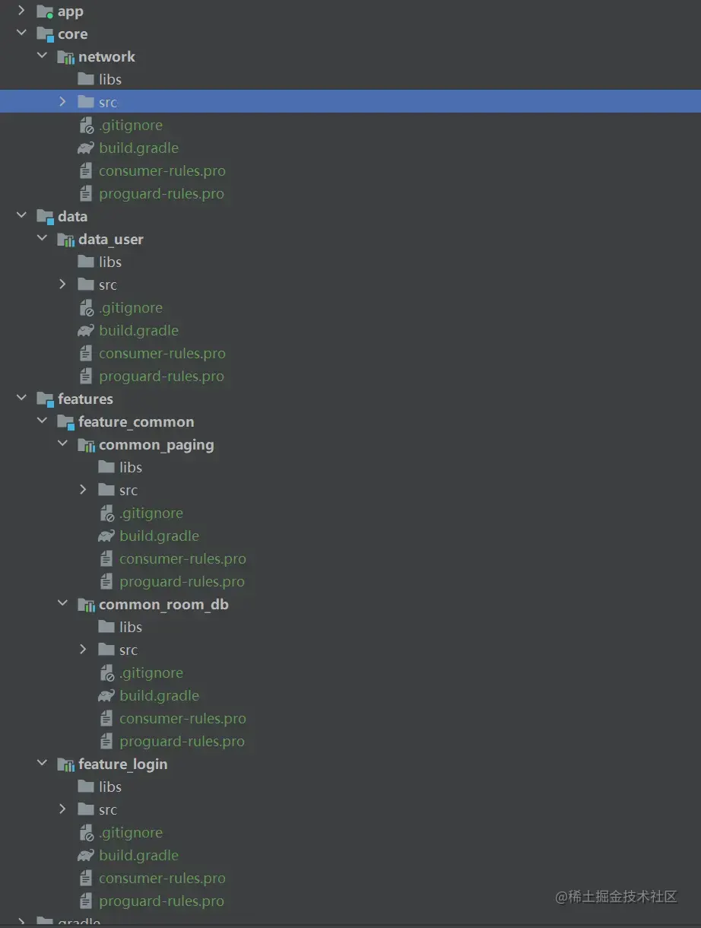Viewport: 701px width, 928px height.
Task: Click the Gradle elephant icon under common_paging
Action: click(x=106, y=536)
